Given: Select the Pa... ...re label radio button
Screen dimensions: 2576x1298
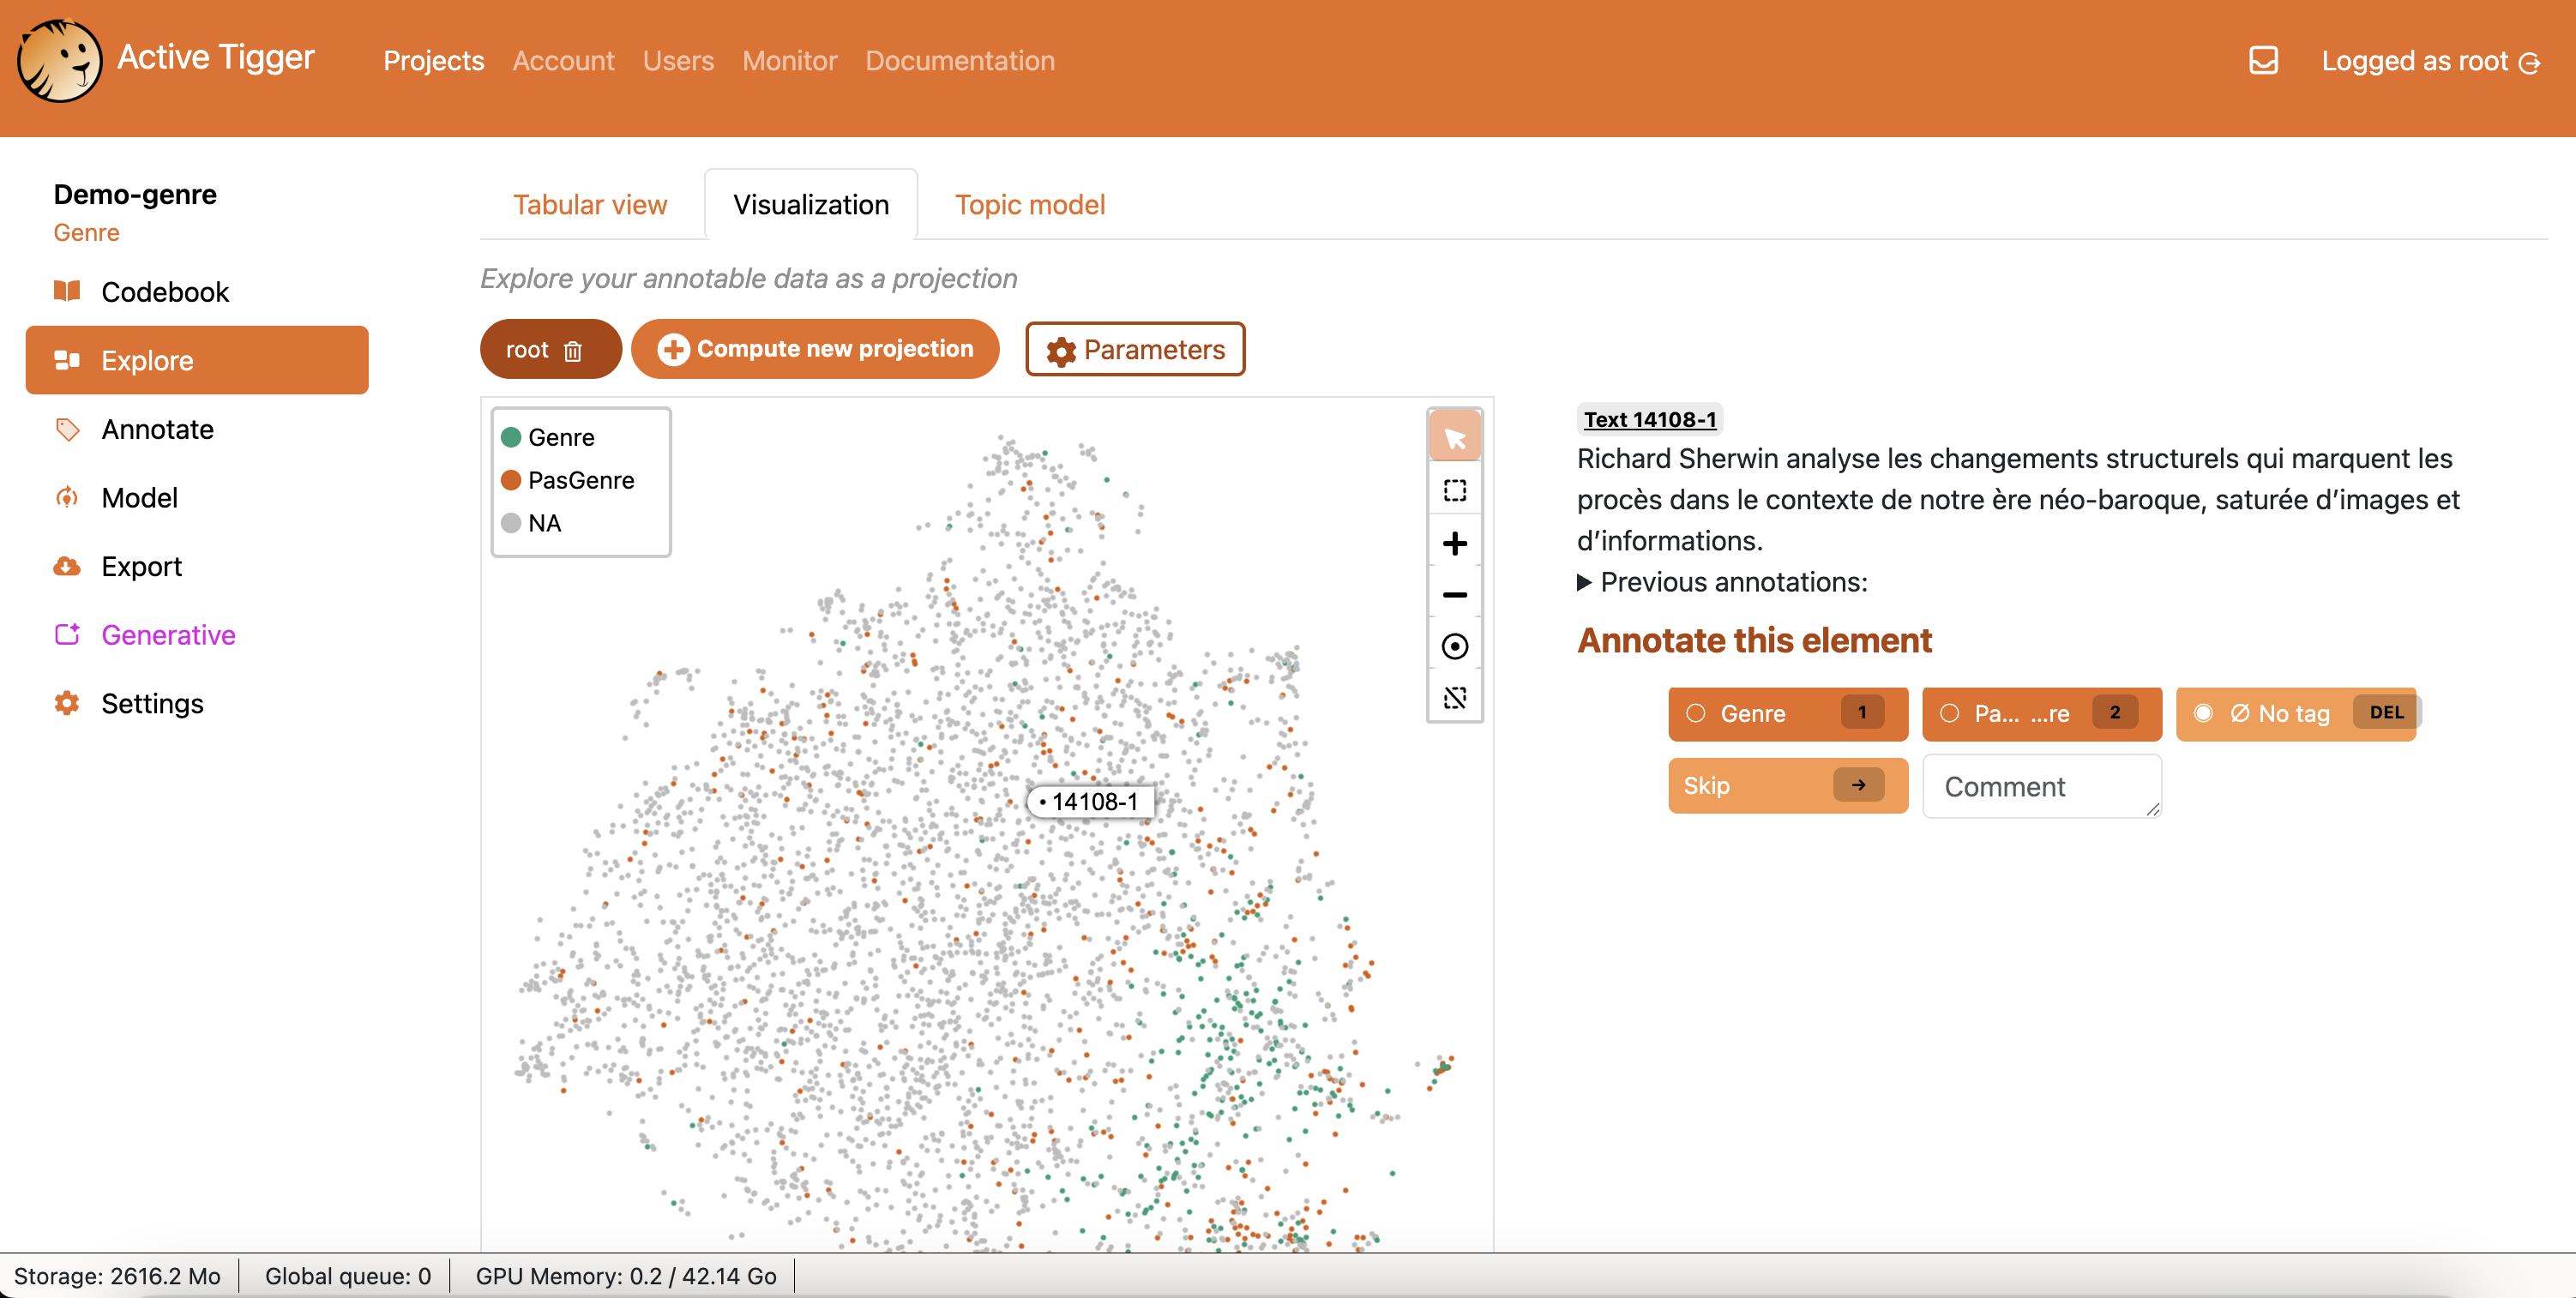Looking at the screenshot, I should click(1949, 713).
